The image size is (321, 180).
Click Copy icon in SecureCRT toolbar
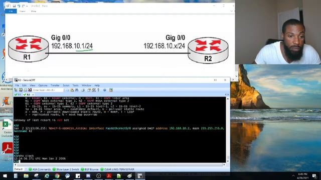click(68, 90)
